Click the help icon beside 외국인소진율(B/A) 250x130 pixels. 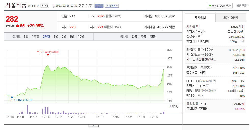[215, 59]
